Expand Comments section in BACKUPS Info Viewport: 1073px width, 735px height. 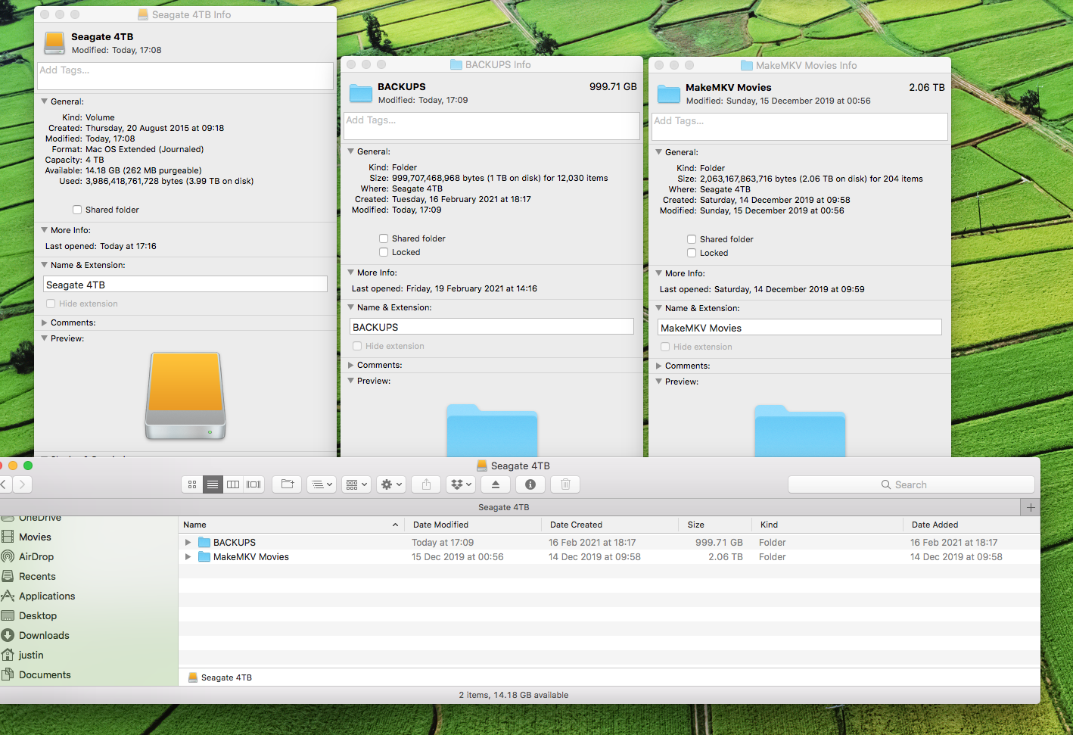350,365
